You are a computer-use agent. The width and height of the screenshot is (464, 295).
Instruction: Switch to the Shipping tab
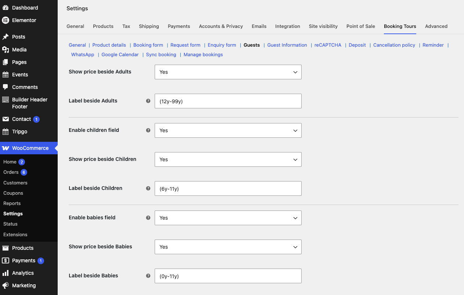pos(149,26)
